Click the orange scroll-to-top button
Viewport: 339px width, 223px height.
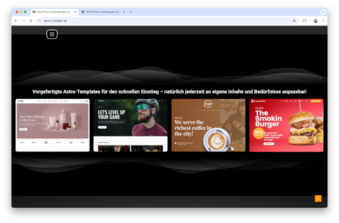(x=318, y=199)
